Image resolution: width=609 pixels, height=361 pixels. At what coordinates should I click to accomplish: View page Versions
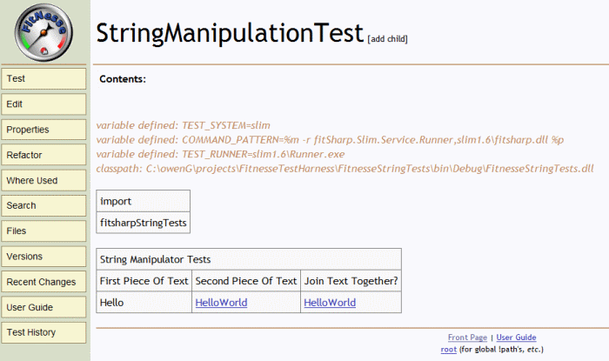point(43,257)
